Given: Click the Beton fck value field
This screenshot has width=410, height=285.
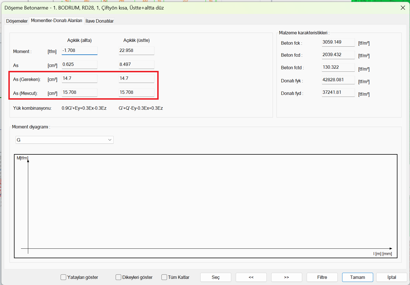Looking at the screenshot, I should pos(338,42).
